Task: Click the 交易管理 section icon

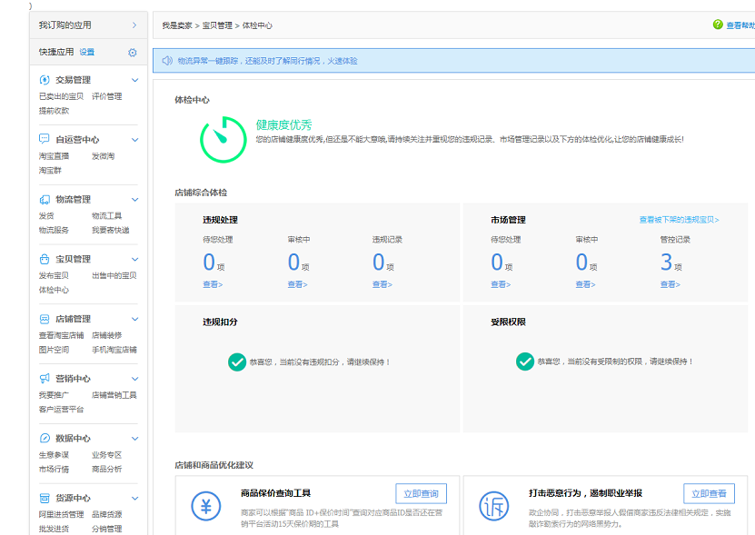Action: [45, 80]
